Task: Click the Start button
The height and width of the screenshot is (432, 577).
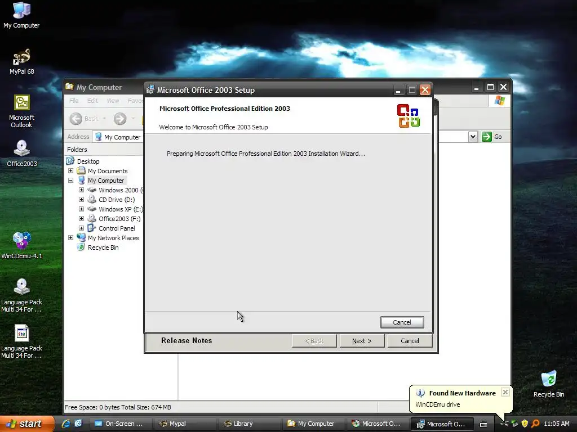Action: pyautogui.click(x=26, y=424)
